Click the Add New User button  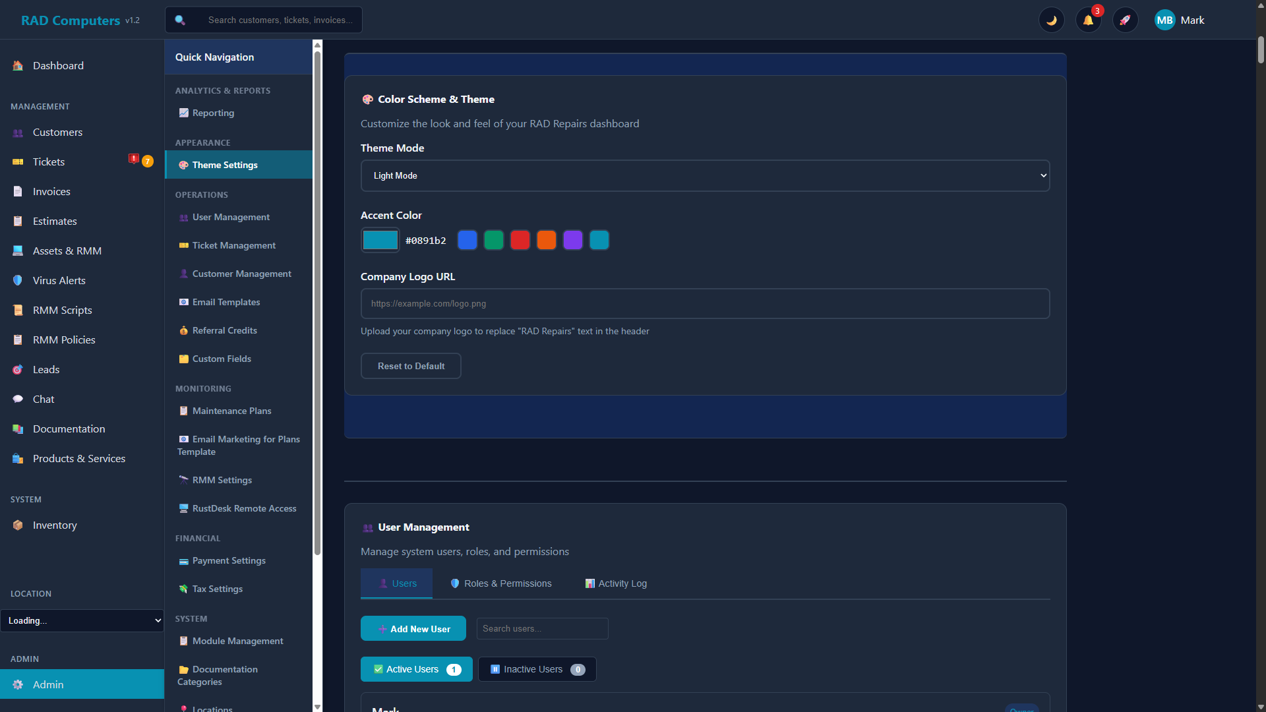tap(413, 628)
